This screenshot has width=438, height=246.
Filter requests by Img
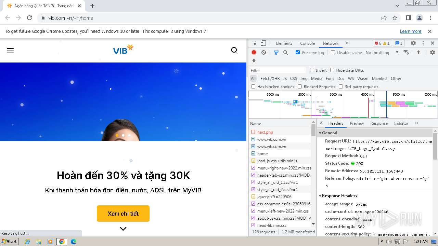(304, 79)
